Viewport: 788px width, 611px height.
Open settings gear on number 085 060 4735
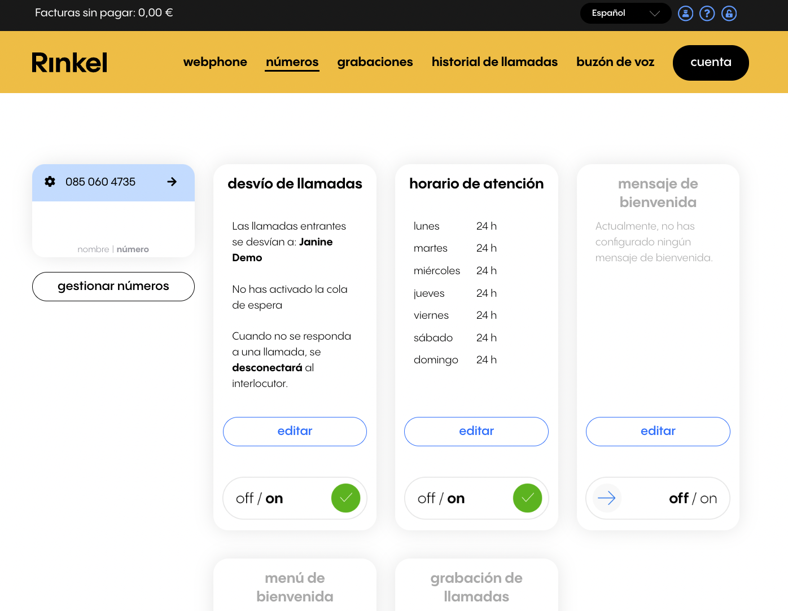50,182
